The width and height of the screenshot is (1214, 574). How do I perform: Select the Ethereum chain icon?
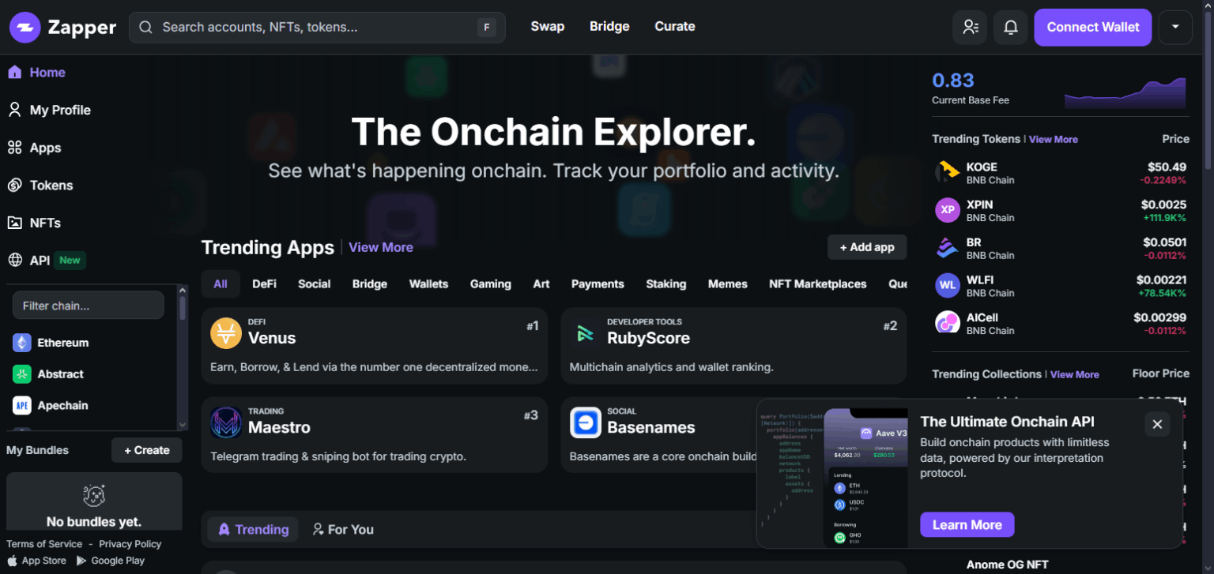[x=22, y=343]
